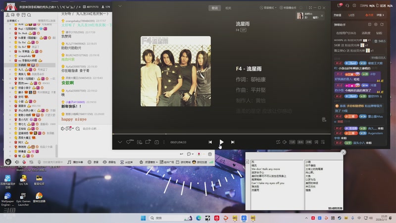Screen dimensions: 396x223
Task: Click 详情 next to 贡献值
Action: click(x=380, y=15)
